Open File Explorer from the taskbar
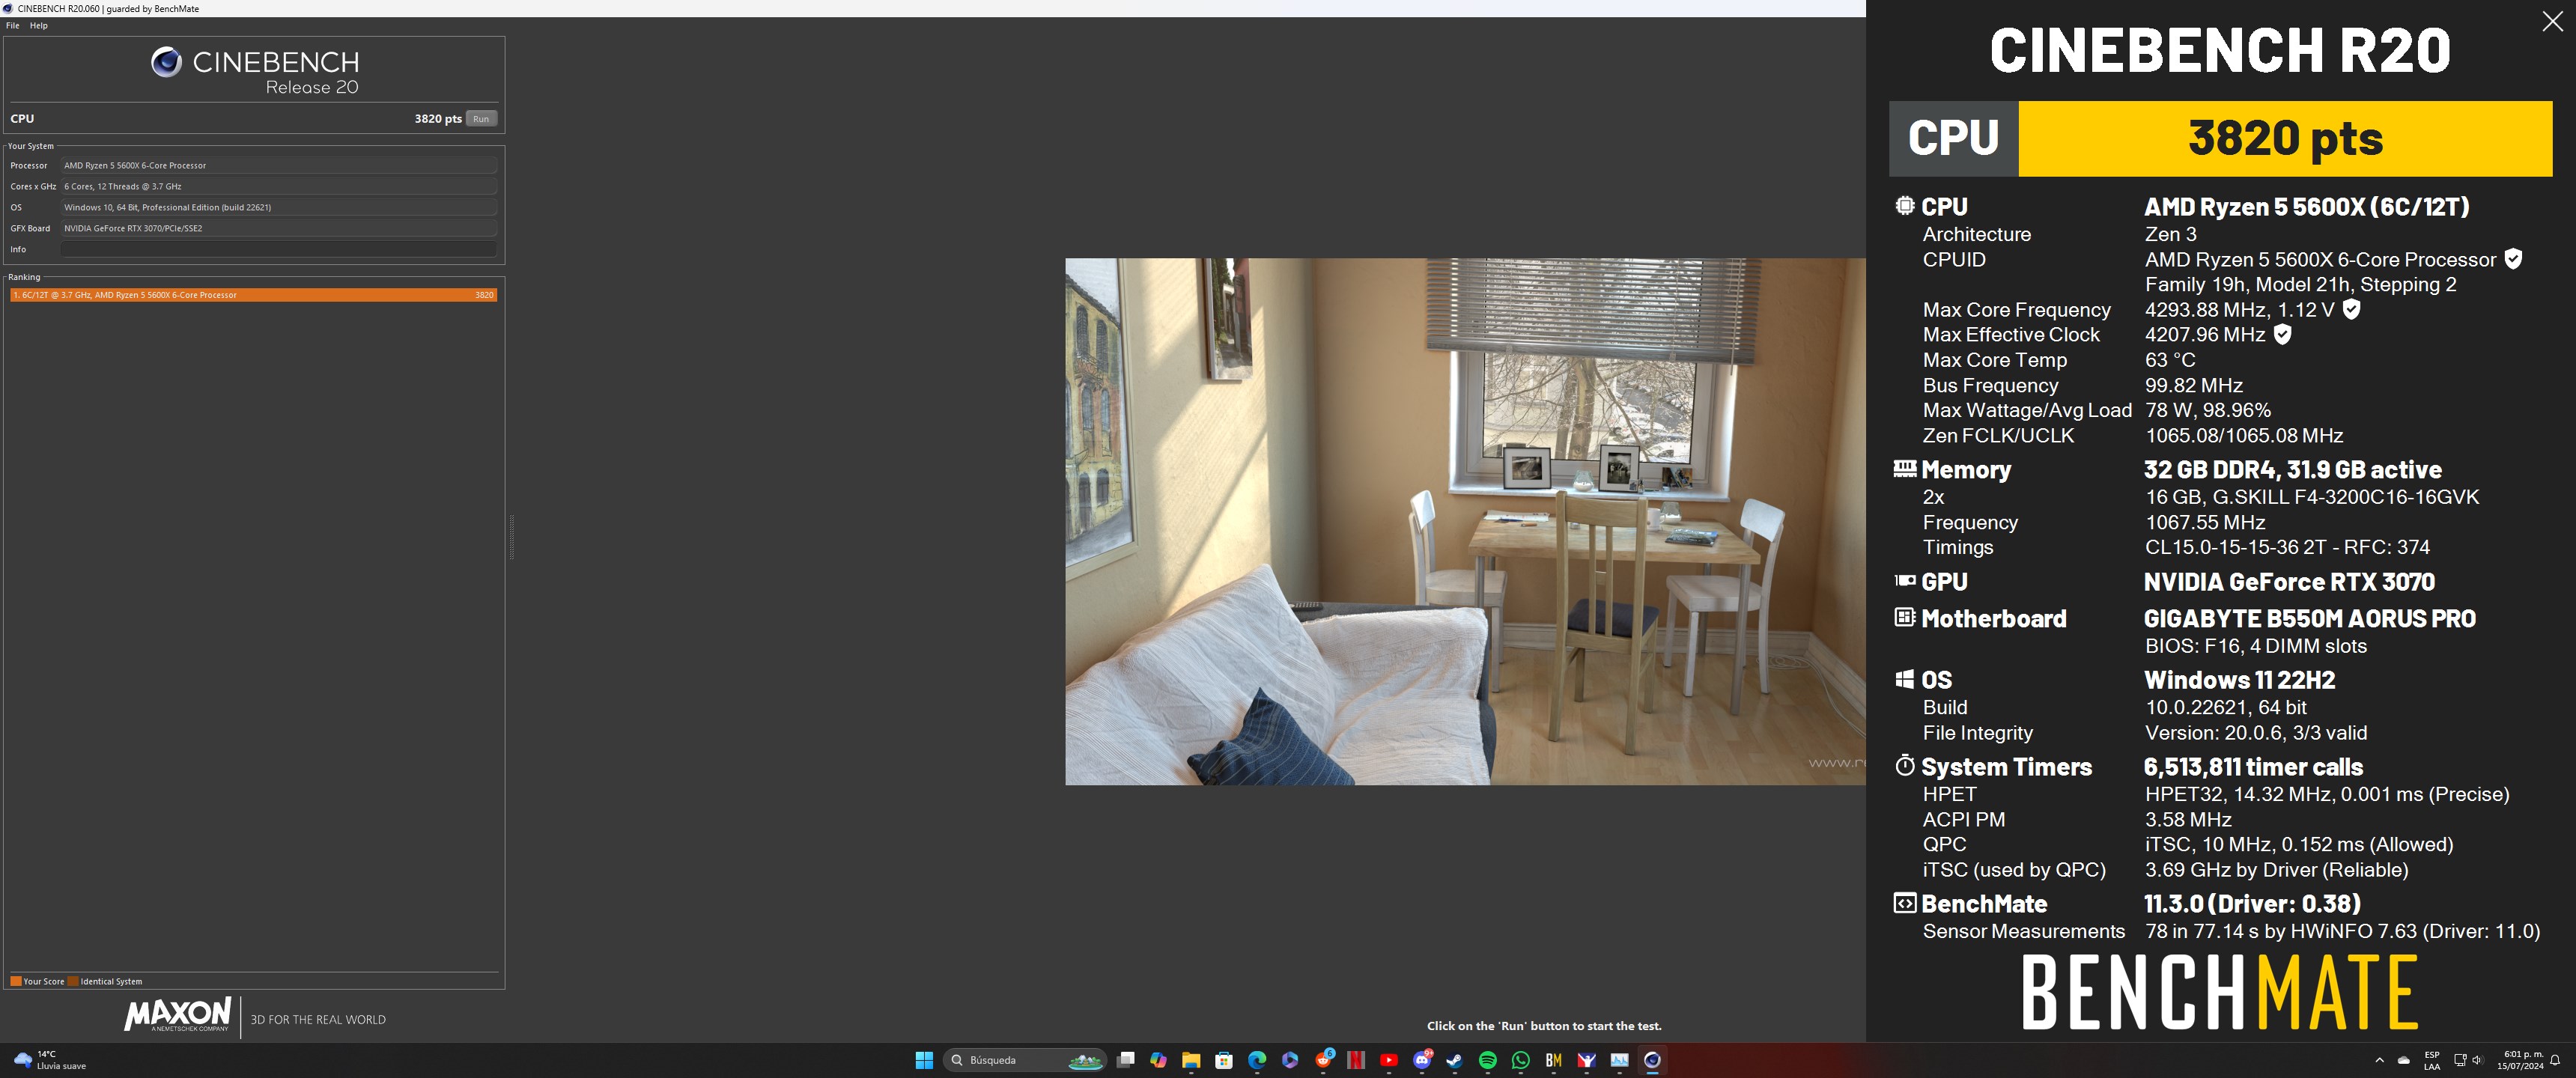Image resolution: width=2576 pixels, height=1078 pixels. pos(1191,1060)
